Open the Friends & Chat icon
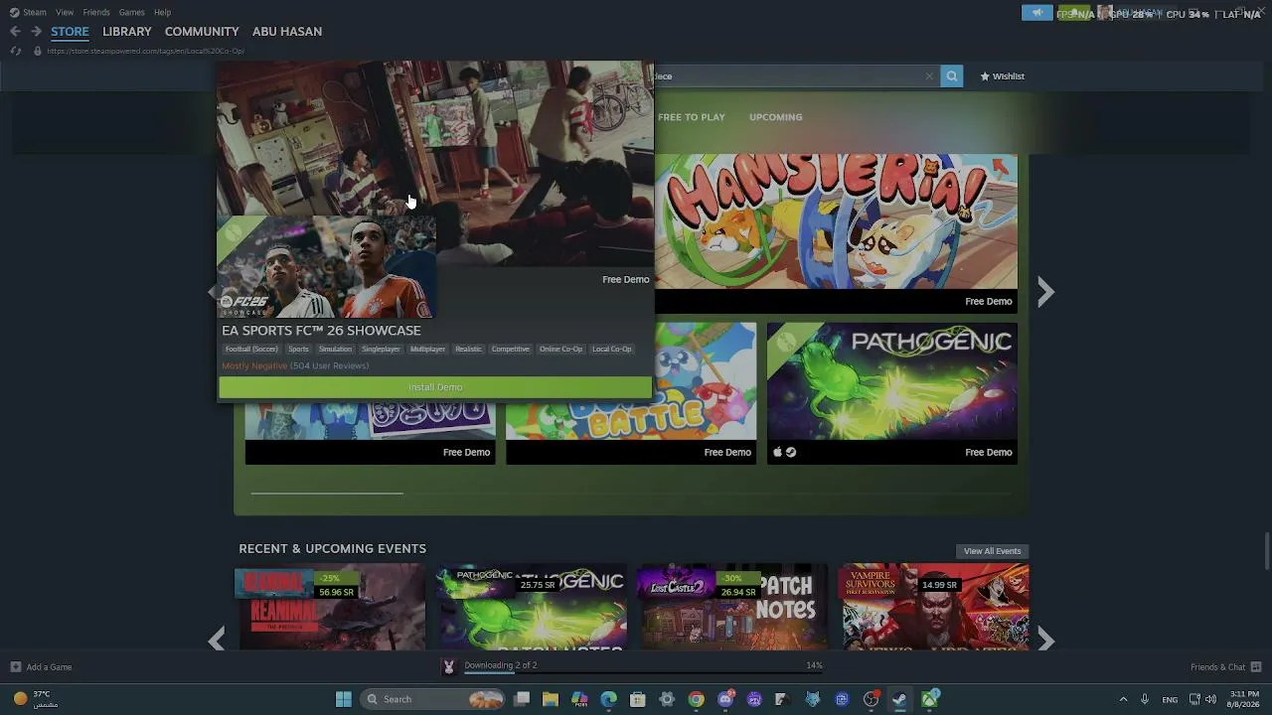The image size is (1272, 715). tap(1256, 667)
